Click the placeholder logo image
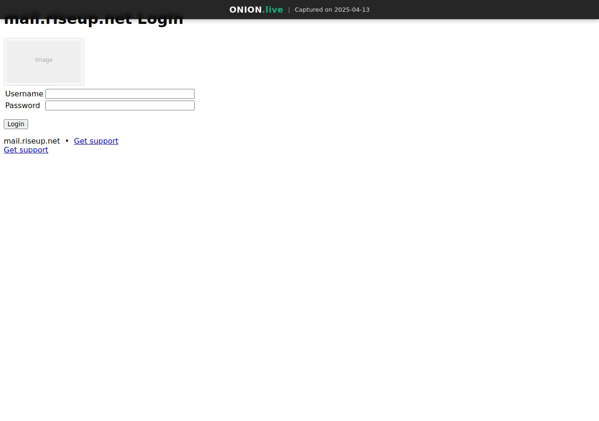The height and width of the screenshot is (421, 599). click(x=44, y=62)
